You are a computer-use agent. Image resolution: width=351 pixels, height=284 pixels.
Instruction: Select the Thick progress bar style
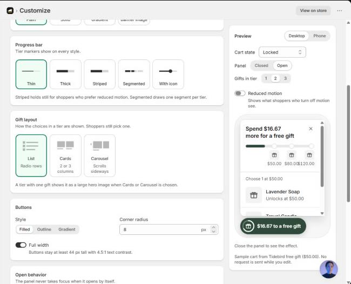[x=65, y=75]
